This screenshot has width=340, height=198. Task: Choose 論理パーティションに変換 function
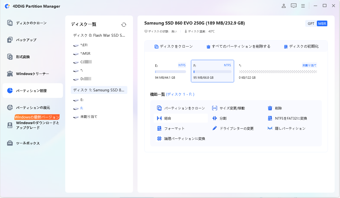181,139
